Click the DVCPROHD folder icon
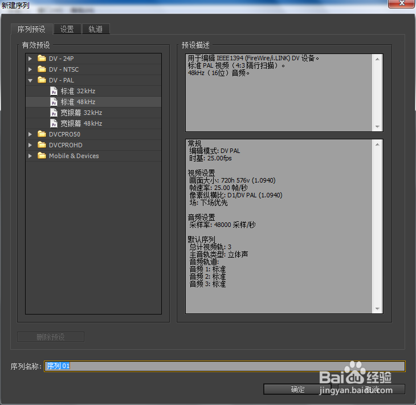Screen dimensions: 416x405 [x=42, y=145]
